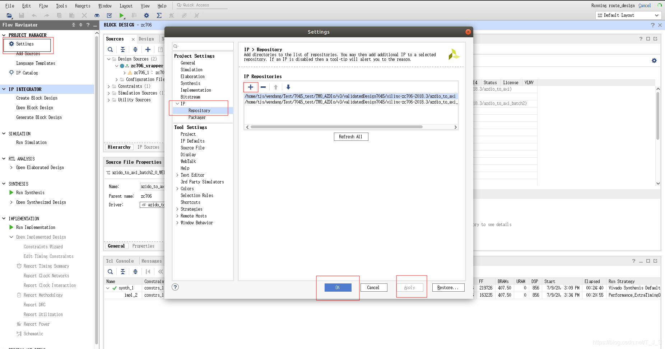
Task: Click the settings search field
Action: pos(203,46)
